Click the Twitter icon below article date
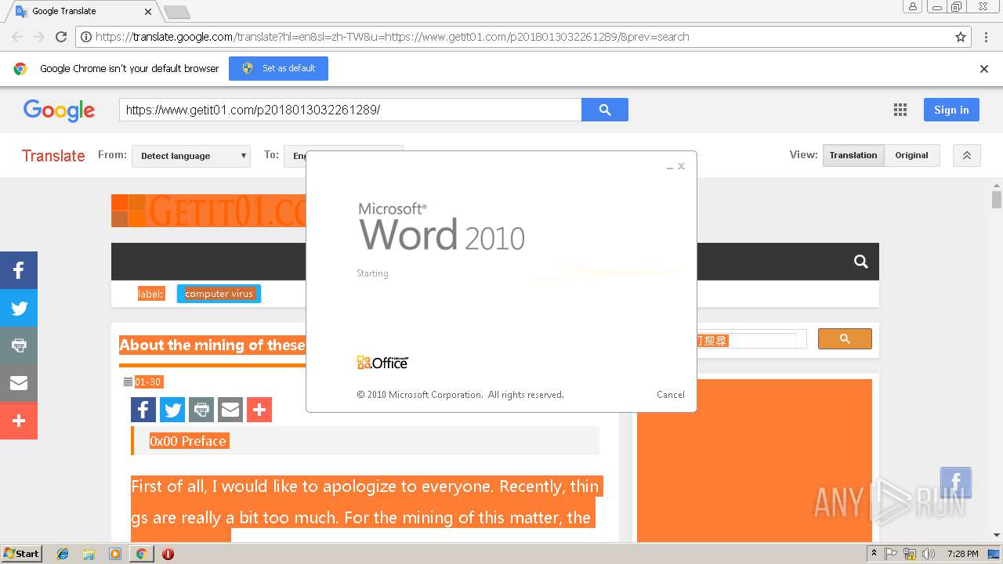 (x=172, y=410)
